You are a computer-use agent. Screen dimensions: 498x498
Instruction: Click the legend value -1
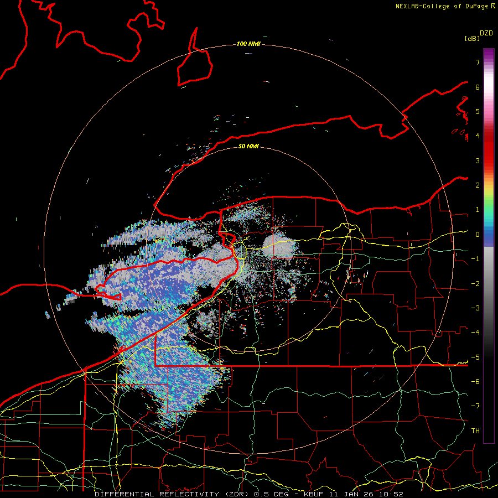[x=475, y=259]
